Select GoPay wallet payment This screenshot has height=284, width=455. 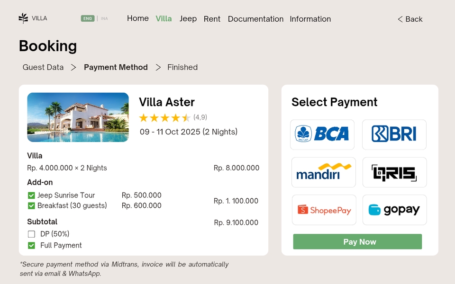(394, 210)
